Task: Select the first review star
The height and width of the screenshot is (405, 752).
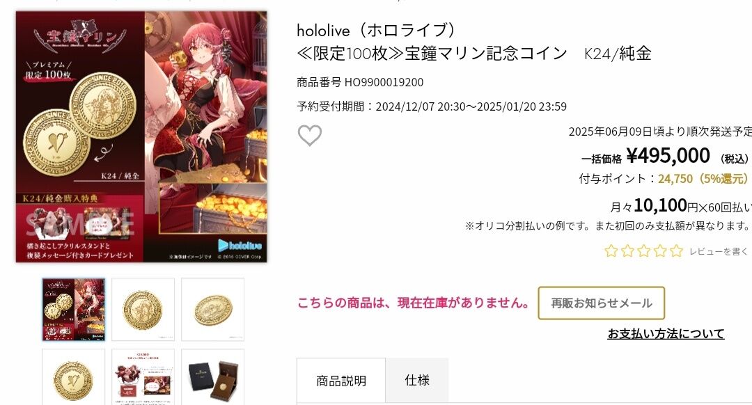Action: point(611,251)
